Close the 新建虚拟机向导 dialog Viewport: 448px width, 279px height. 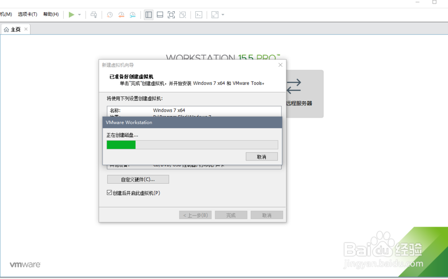point(280,65)
